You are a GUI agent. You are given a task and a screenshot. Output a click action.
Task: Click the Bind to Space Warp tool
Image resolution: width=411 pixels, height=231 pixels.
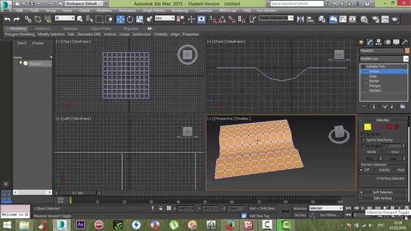pyautogui.click(x=48, y=19)
